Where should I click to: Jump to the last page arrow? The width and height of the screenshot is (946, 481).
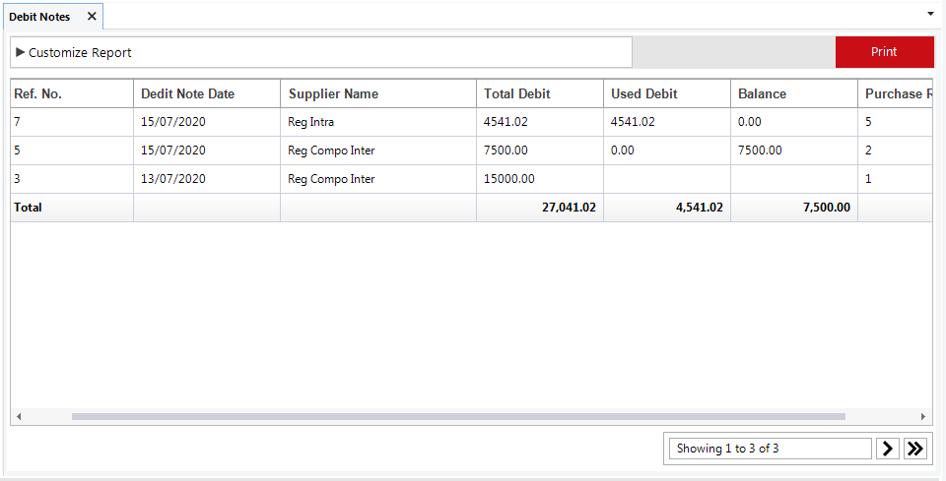915,449
